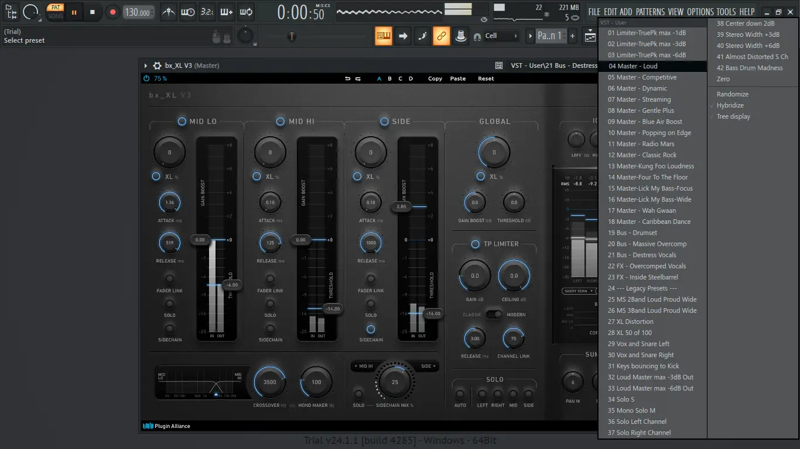Open the preset grid icon beside the VST name
The width and height of the screenshot is (800, 449).
coord(498,66)
